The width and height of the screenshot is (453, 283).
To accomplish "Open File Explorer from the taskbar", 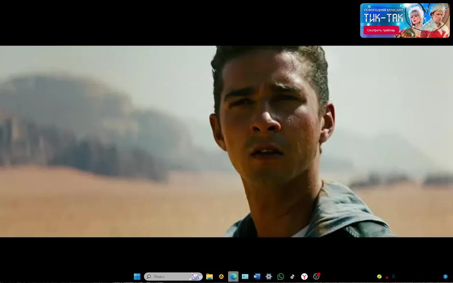I will pyautogui.click(x=210, y=277).
